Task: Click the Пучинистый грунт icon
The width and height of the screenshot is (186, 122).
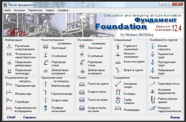Action: tap(153, 54)
